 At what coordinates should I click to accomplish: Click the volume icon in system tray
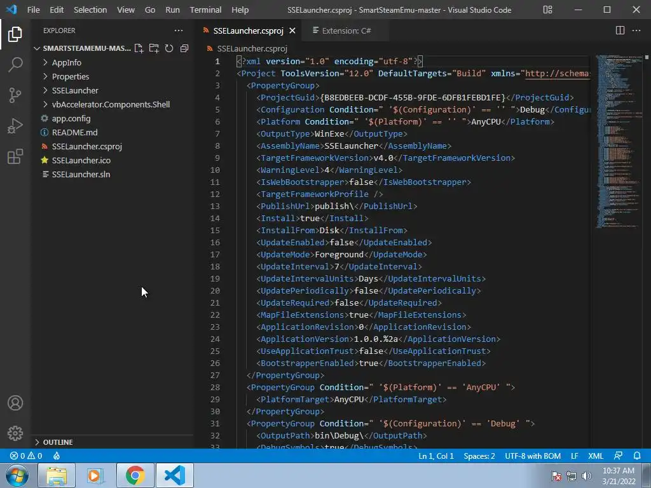[587, 476]
